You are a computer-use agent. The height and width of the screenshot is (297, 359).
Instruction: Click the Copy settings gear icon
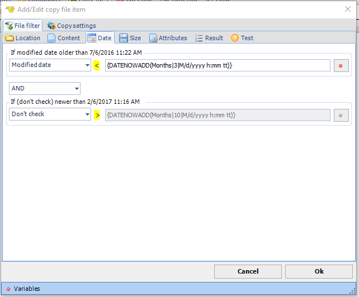click(x=51, y=26)
